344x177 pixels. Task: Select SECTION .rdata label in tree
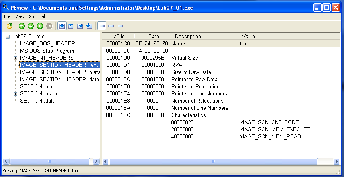pos(38,93)
